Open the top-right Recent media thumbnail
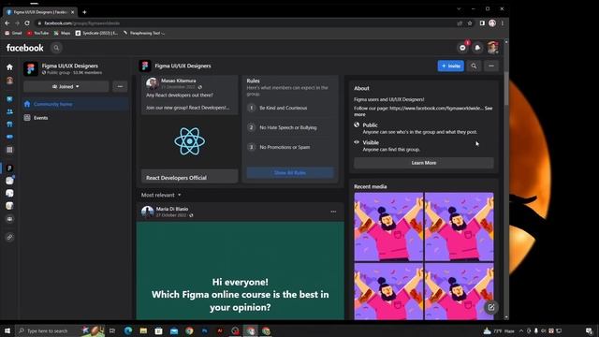599x337 pixels. [x=460, y=227]
